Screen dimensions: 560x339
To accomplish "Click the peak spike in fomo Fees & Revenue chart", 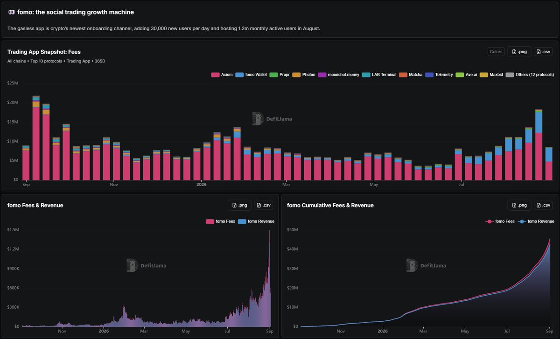I will (x=269, y=278).
